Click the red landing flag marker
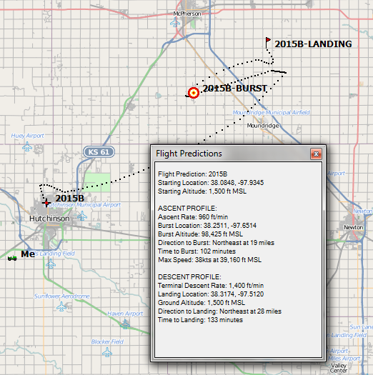 click(268, 43)
